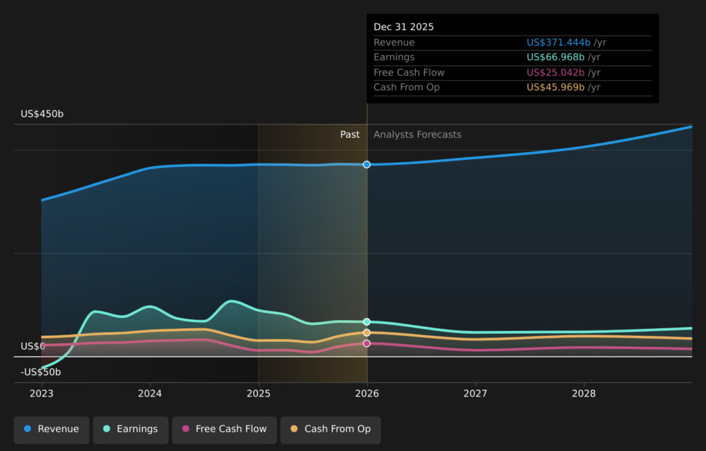Select the Earnings data point marker at 2026

coord(367,322)
